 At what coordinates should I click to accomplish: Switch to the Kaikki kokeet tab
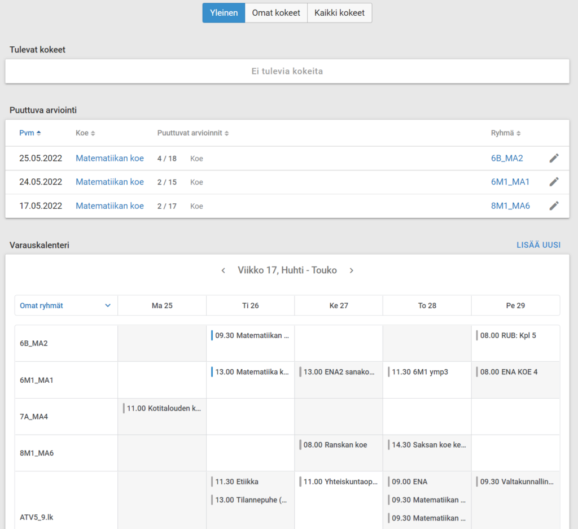[x=339, y=13]
